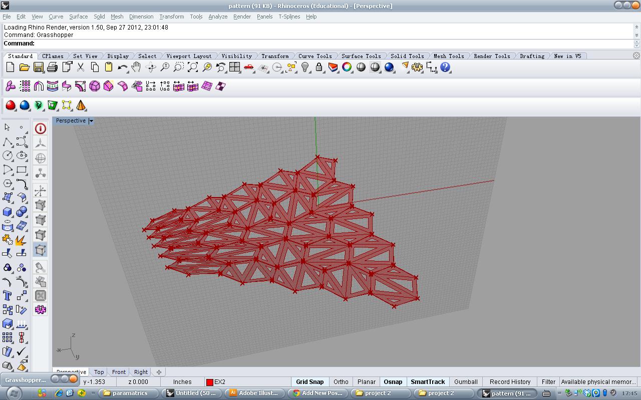
Task: Click the four-viewport layout icon
Action: 234,67
